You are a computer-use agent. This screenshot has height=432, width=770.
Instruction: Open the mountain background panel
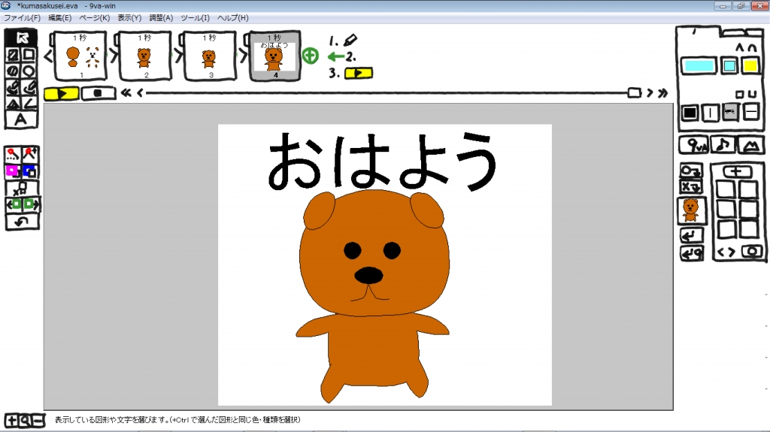pyautogui.click(x=750, y=145)
